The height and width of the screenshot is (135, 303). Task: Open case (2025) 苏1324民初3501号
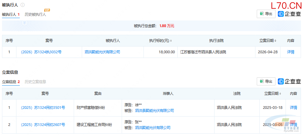click(x=43, y=108)
